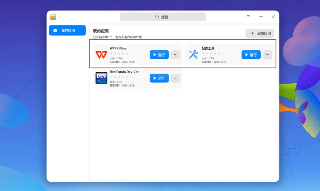The height and width of the screenshot is (191, 320).
Task: Click the 大小: 3.4M text
Action: [116, 82]
